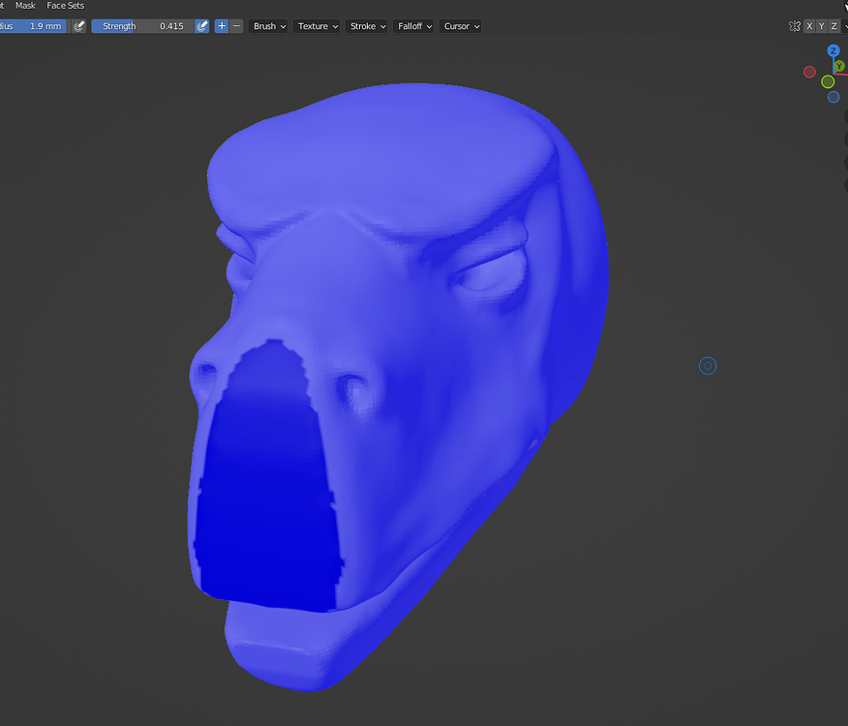848x726 pixels.
Task: Set brush direction to Subtract (−)
Action: click(x=236, y=26)
